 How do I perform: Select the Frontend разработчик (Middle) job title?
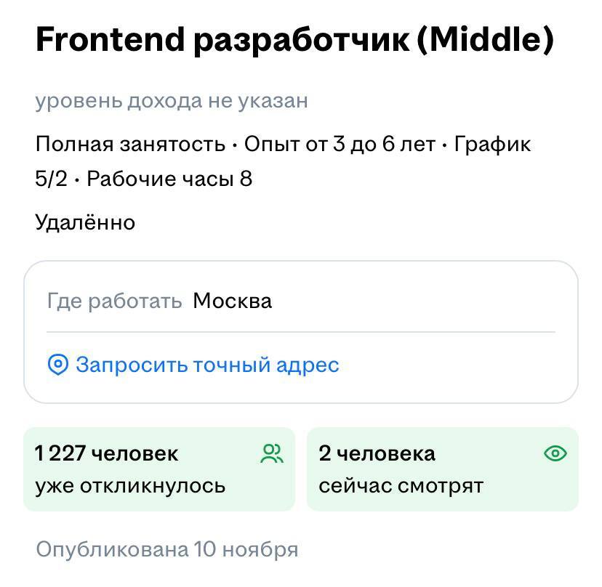pos(294,41)
